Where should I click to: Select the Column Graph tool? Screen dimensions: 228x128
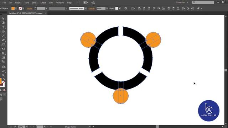click(3, 66)
